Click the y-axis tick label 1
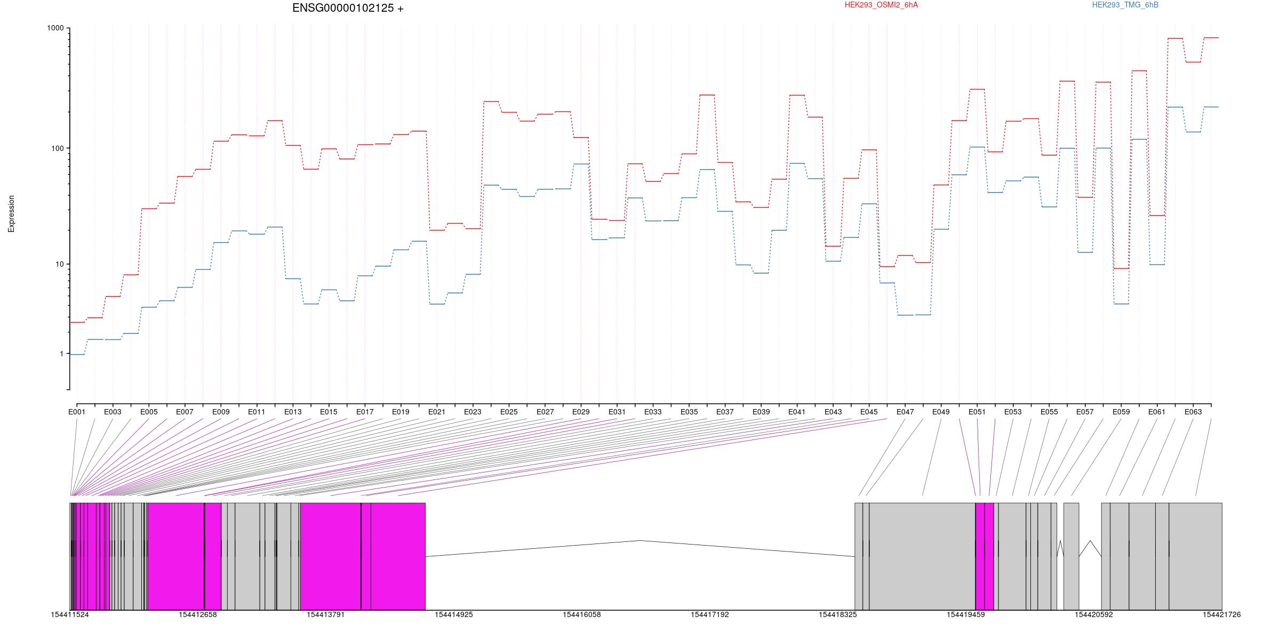The width and height of the screenshot is (1280, 640). pyautogui.click(x=61, y=354)
